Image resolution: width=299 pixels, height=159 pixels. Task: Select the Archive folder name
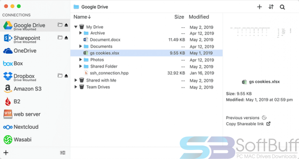click(x=98, y=33)
